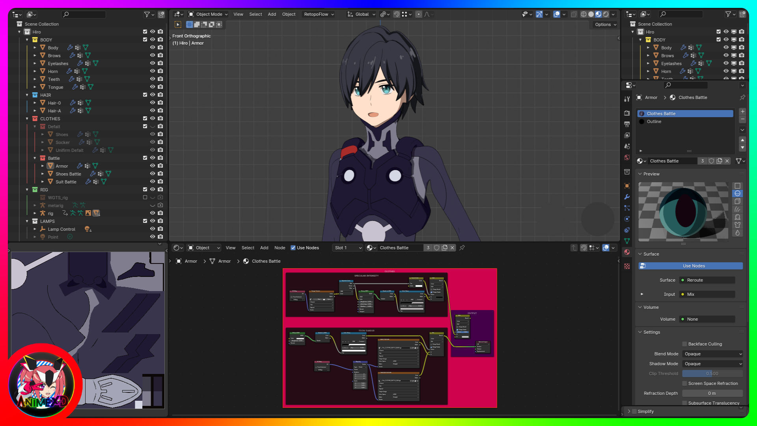Hide Armor object in left outliner

(x=153, y=166)
